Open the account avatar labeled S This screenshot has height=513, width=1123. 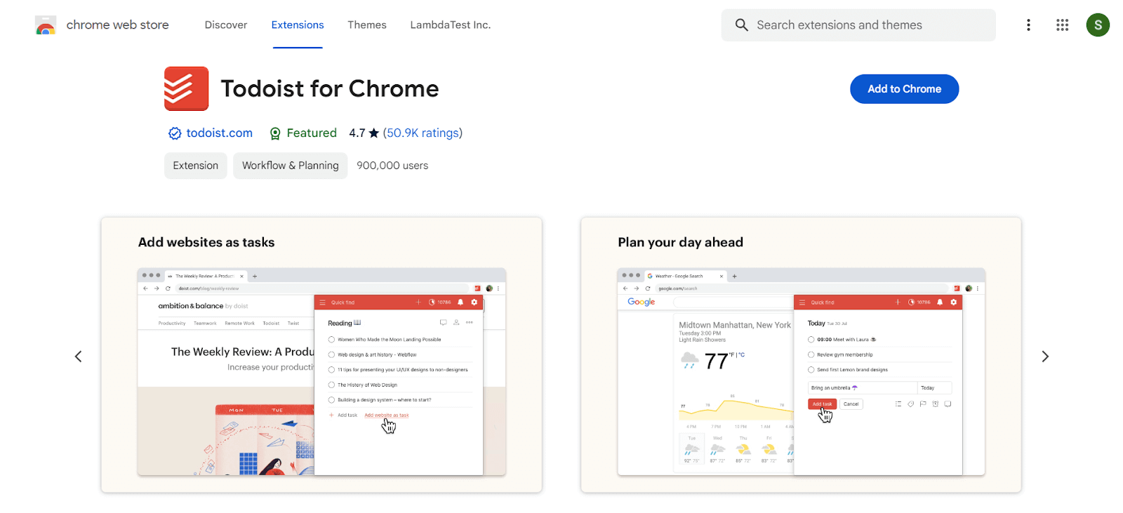1098,25
